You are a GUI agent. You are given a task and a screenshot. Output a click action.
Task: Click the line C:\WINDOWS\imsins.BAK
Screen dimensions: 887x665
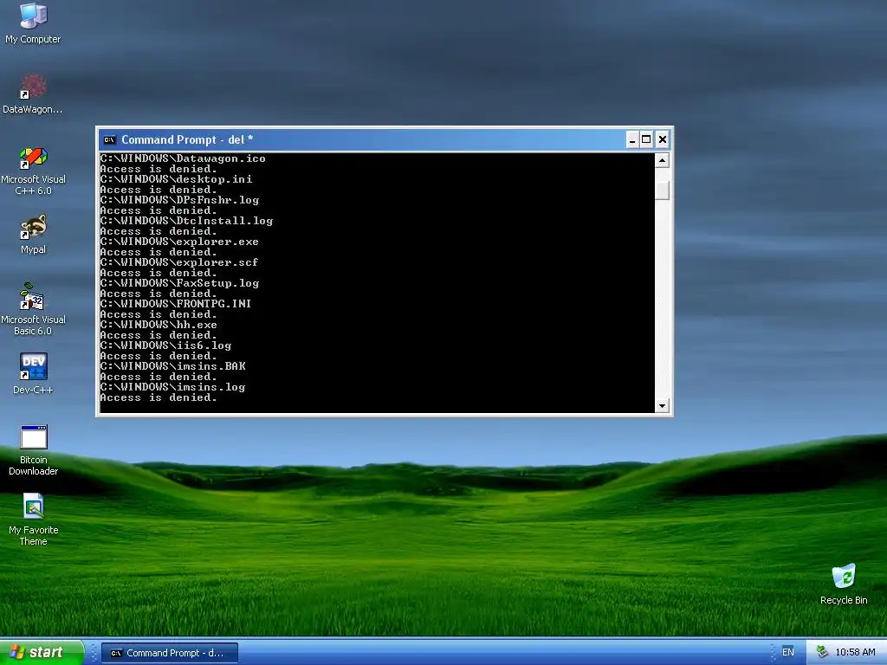[x=172, y=366]
